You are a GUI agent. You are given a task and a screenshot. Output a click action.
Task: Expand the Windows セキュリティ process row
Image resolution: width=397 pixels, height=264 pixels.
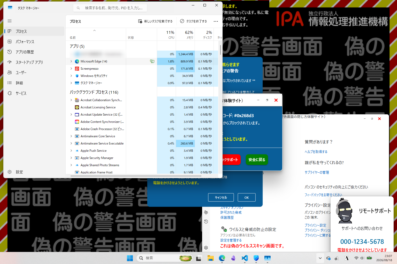tap(71, 76)
